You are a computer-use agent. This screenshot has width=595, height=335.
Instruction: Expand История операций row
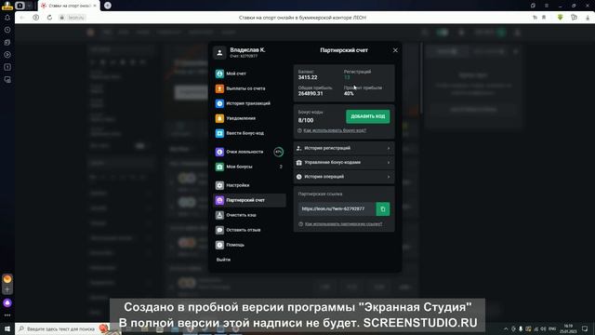coord(344,177)
